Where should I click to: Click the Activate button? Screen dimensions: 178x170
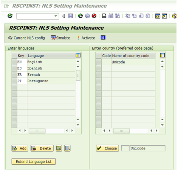86,38
